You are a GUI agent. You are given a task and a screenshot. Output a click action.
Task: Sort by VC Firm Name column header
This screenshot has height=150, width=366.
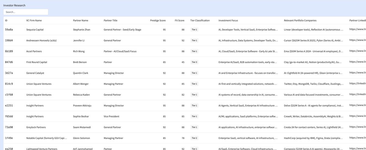pyautogui.click(x=34, y=20)
